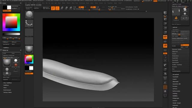Toggle Zsub sculpt mode

(x=98, y=7)
